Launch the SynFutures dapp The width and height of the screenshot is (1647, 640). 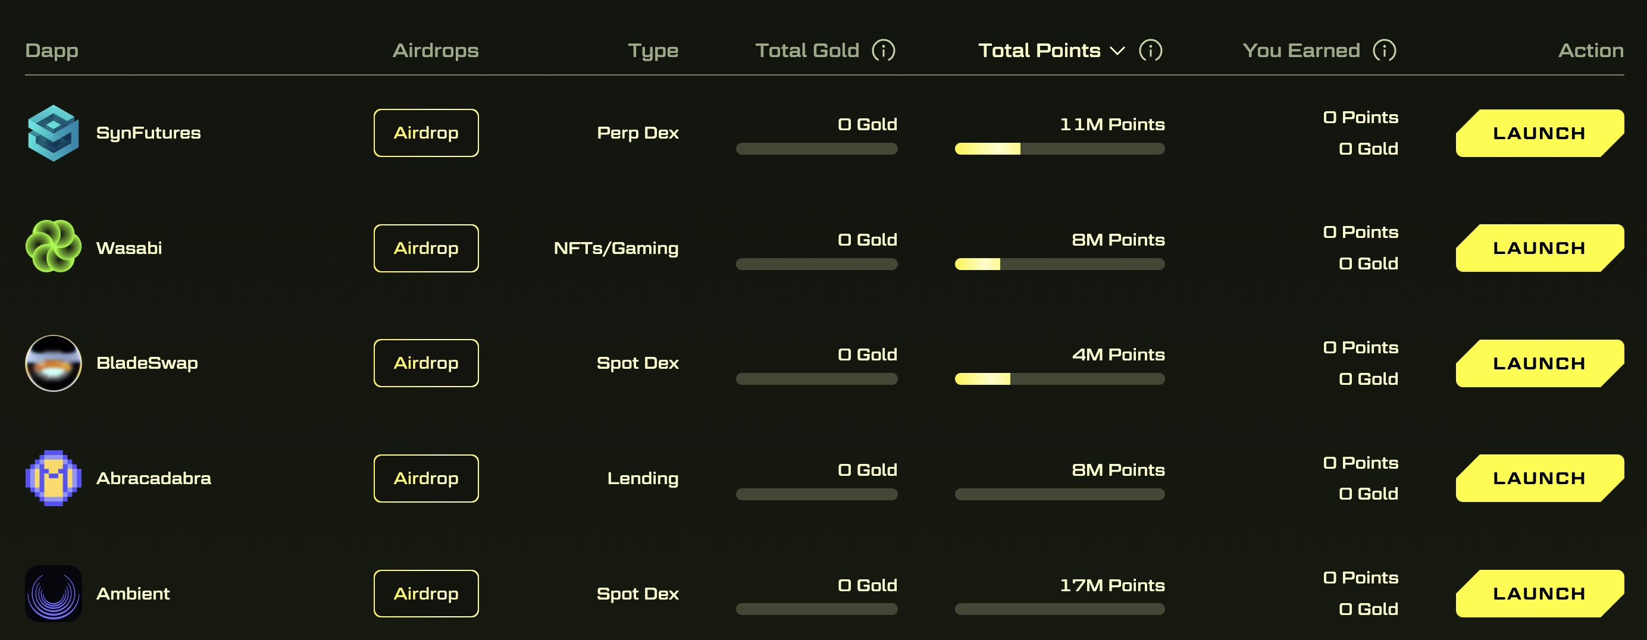click(1539, 133)
